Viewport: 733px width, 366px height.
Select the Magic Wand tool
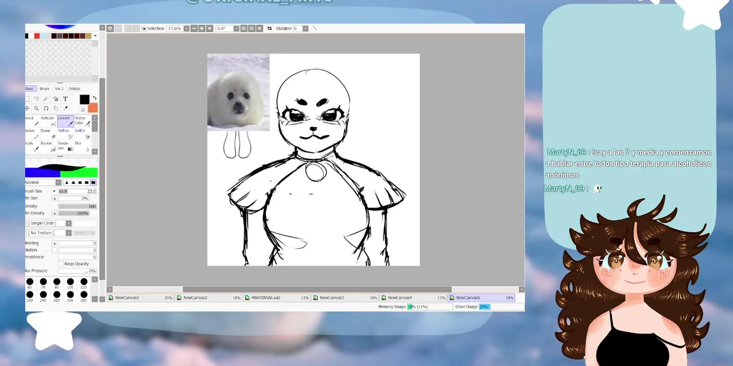46,99
